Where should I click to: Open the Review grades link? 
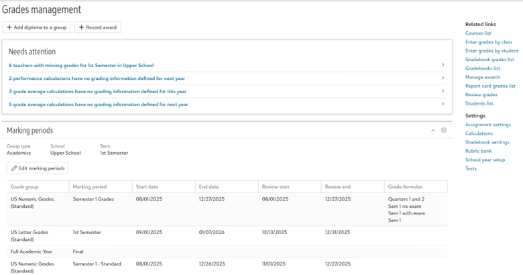coord(481,95)
